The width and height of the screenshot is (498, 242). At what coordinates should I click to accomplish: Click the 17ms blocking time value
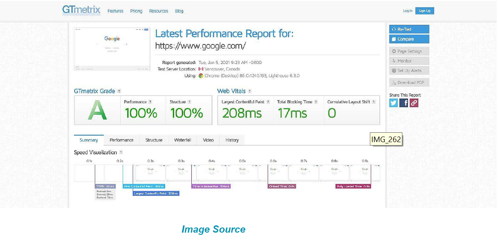click(292, 113)
